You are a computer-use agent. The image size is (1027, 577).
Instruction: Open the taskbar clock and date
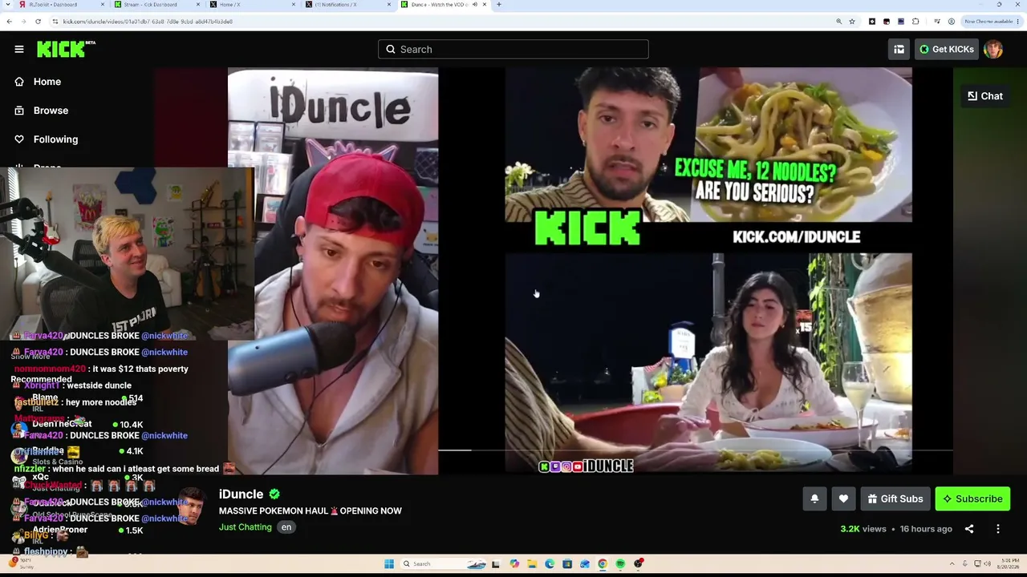(x=1006, y=564)
